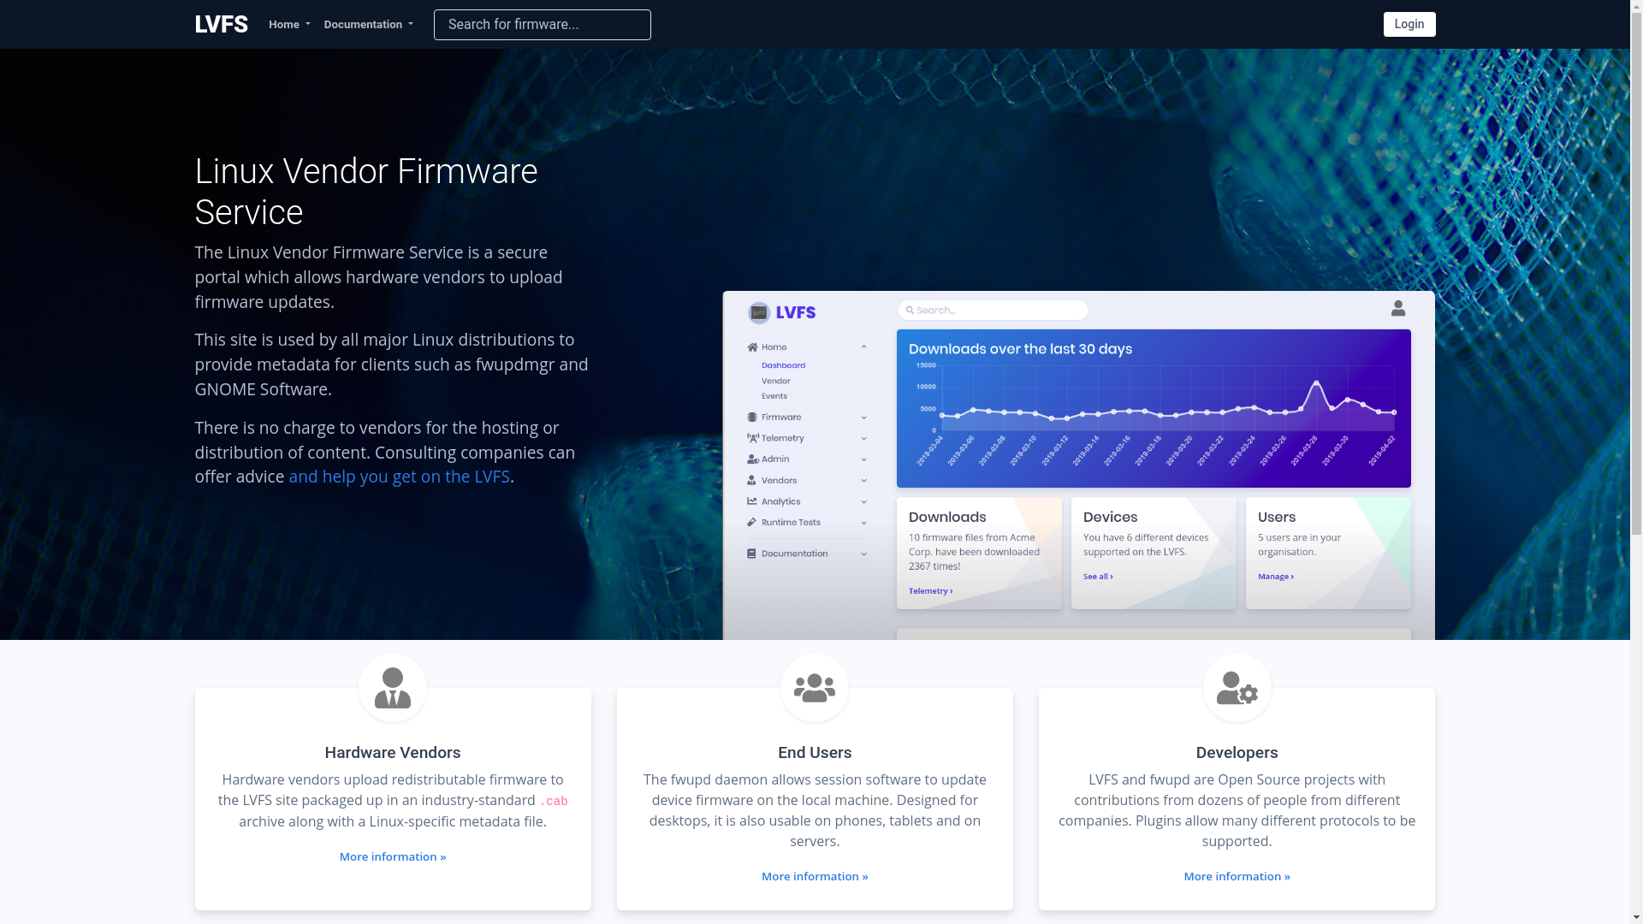1643x924 pixels.
Task: Click the Vendors icon in preview sidebar
Action: click(752, 481)
